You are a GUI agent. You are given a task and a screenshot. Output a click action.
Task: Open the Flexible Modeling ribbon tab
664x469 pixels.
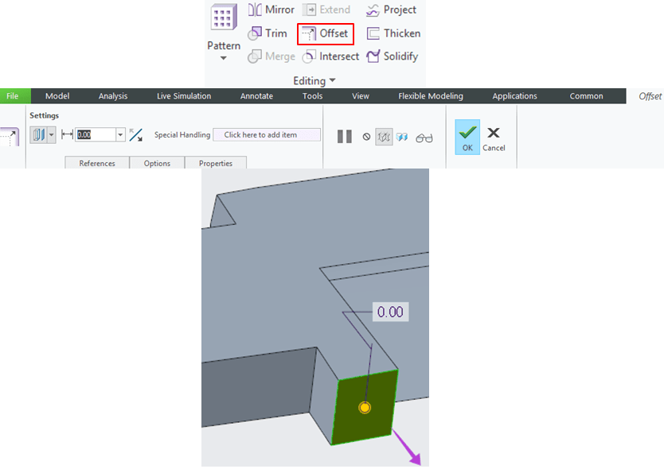click(x=430, y=96)
